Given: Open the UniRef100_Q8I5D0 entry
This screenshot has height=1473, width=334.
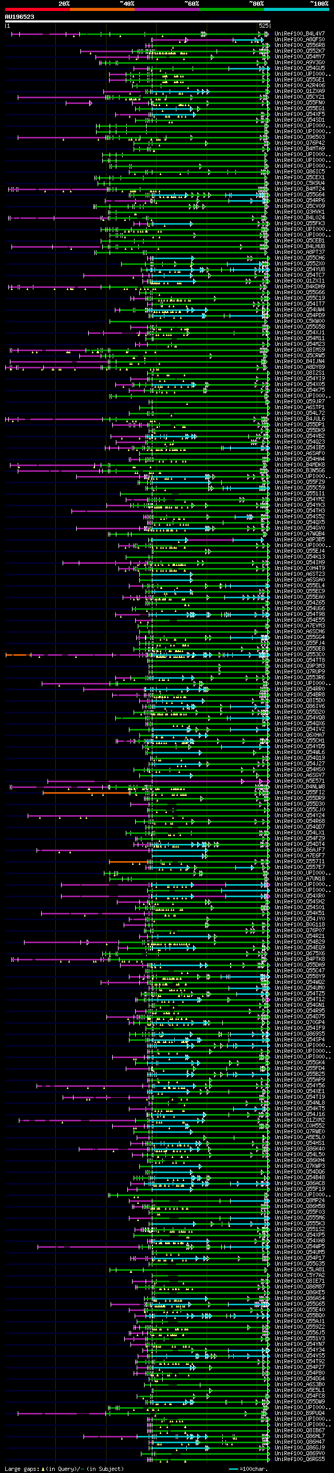Looking at the screenshot, I should [x=300, y=701].
